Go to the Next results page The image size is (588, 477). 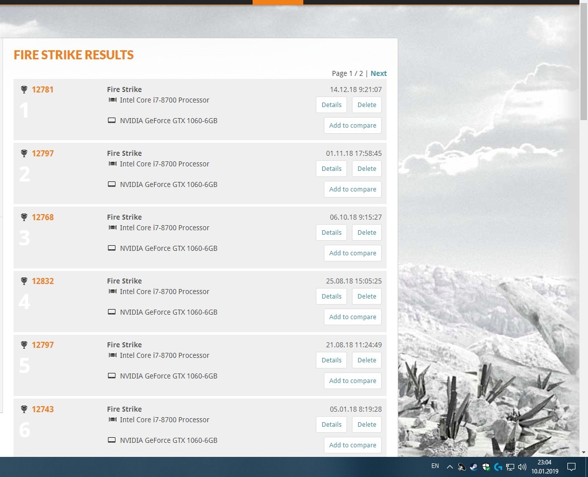pyautogui.click(x=379, y=73)
